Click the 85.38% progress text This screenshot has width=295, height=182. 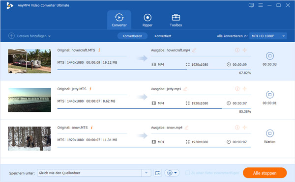[245, 112]
